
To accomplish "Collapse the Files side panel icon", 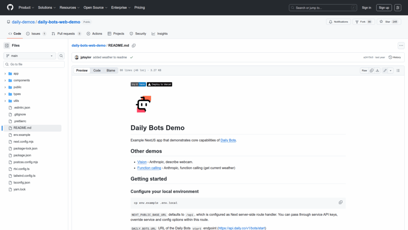I will [x=7, y=46].
